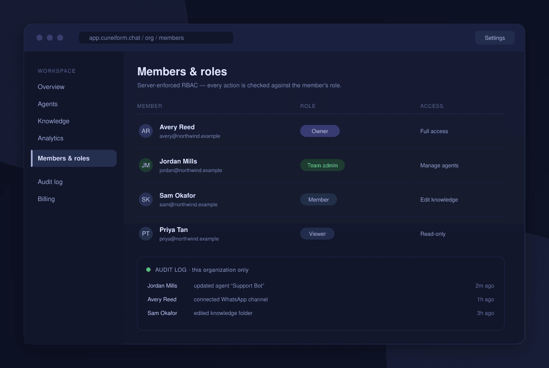Click the PT avatar for Priya Tan
The height and width of the screenshot is (368, 549).
click(146, 234)
